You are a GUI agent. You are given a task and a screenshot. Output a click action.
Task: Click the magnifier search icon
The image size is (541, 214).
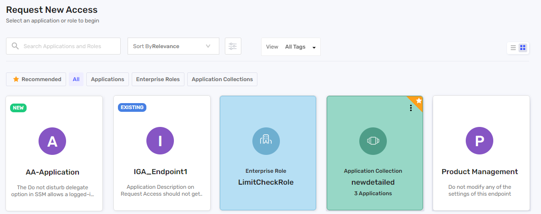(15, 46)
